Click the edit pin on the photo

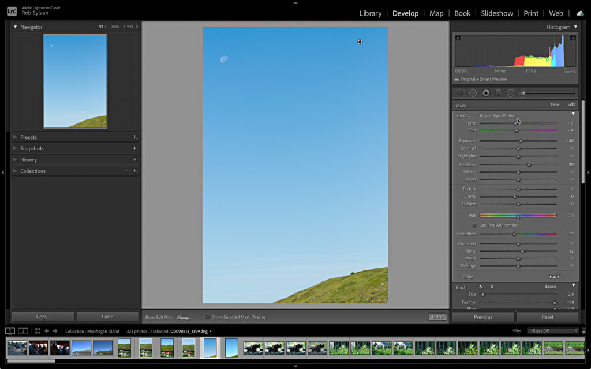360,42
